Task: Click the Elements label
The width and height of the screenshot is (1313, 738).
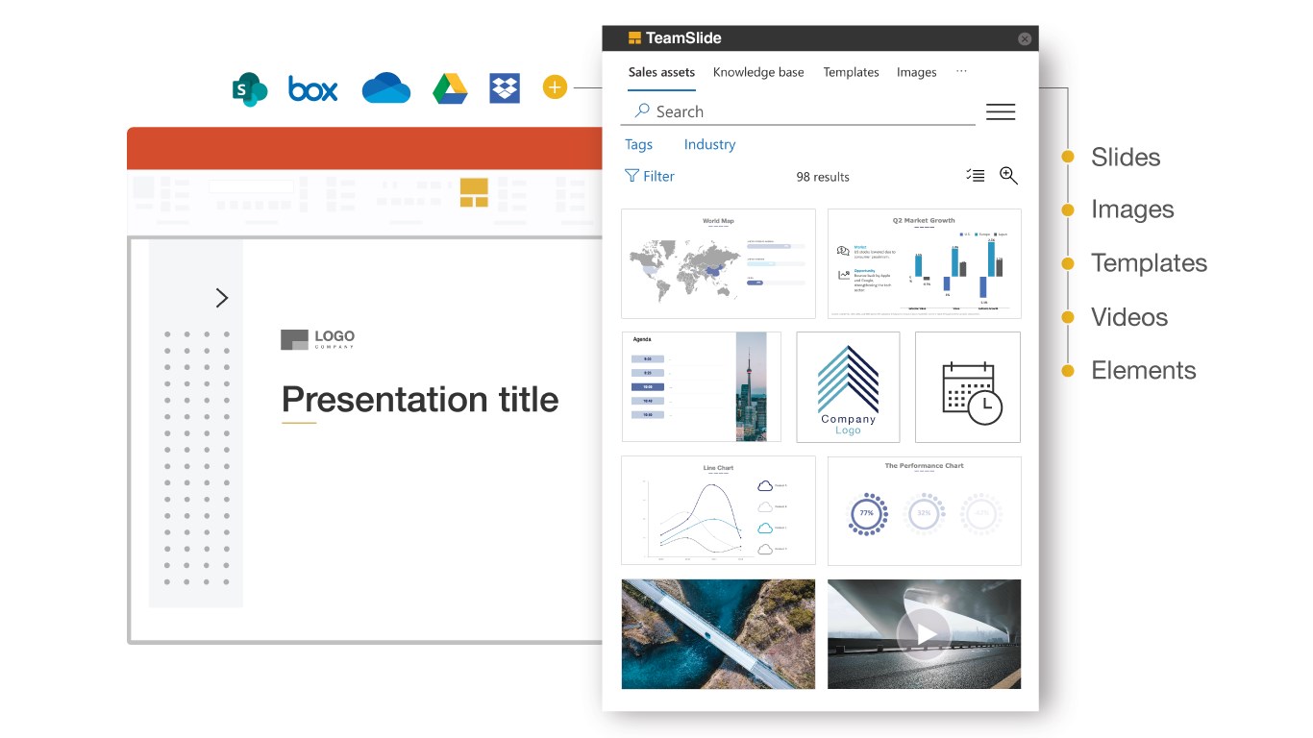Action: (x=1144, y=370)
